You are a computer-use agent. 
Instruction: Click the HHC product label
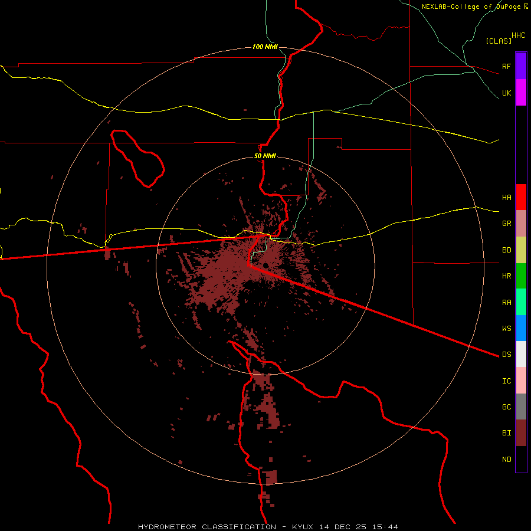coord(518,35)
